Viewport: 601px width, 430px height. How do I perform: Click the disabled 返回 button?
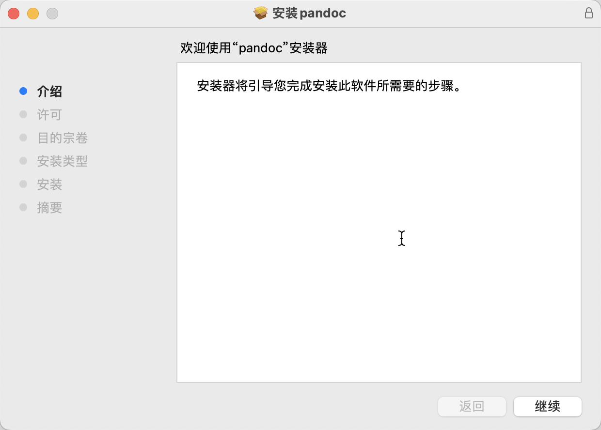tap(472, 407)
